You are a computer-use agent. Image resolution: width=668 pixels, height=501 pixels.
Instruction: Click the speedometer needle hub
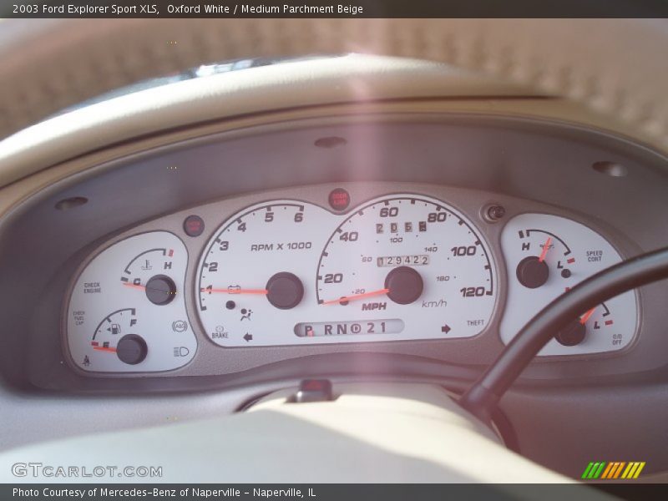404,286
